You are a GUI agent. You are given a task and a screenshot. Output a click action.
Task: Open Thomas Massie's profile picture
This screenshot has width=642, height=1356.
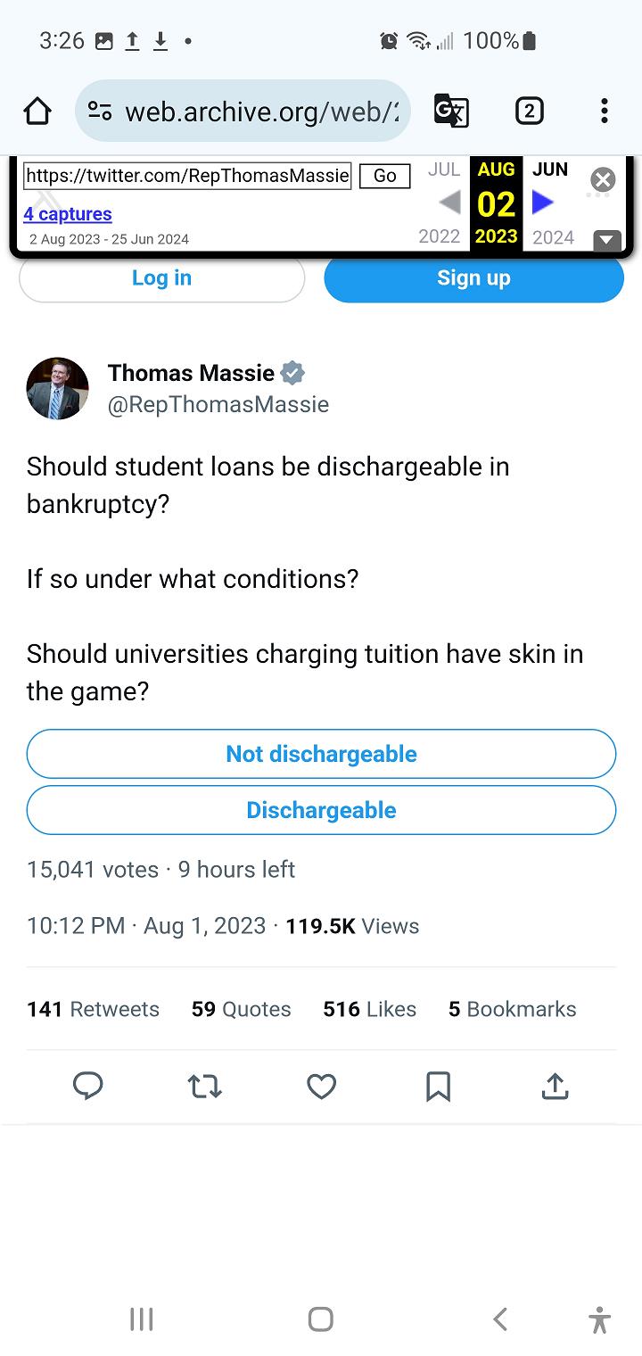click(x=58, y=388)
